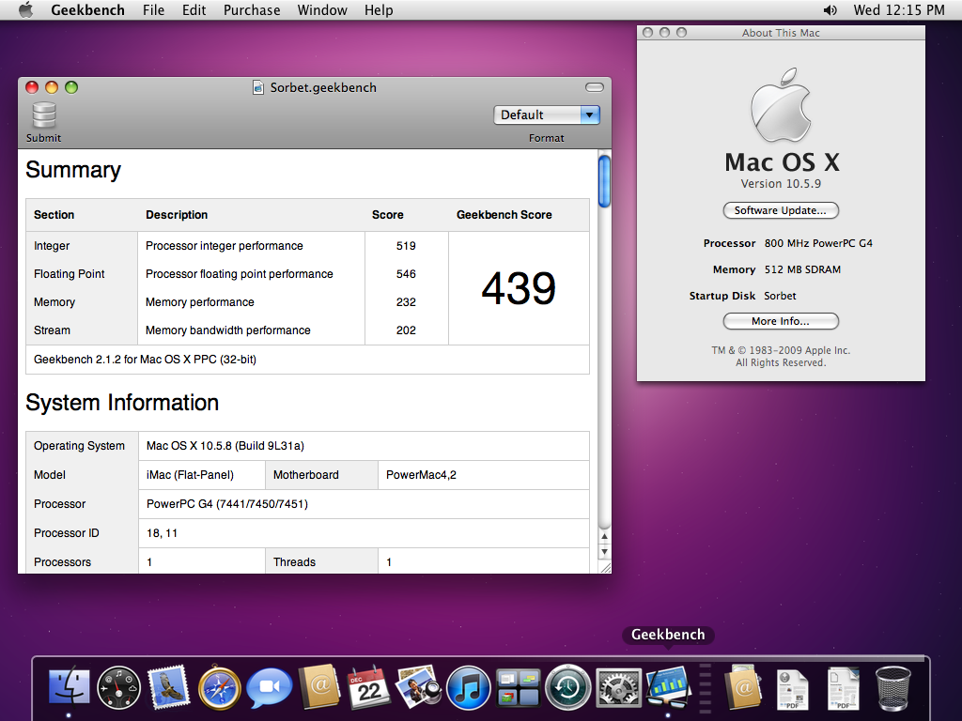The height and width of the screenshot is (721, 962).
Task: Select the Floating Point score value 546
Action: 406,274
